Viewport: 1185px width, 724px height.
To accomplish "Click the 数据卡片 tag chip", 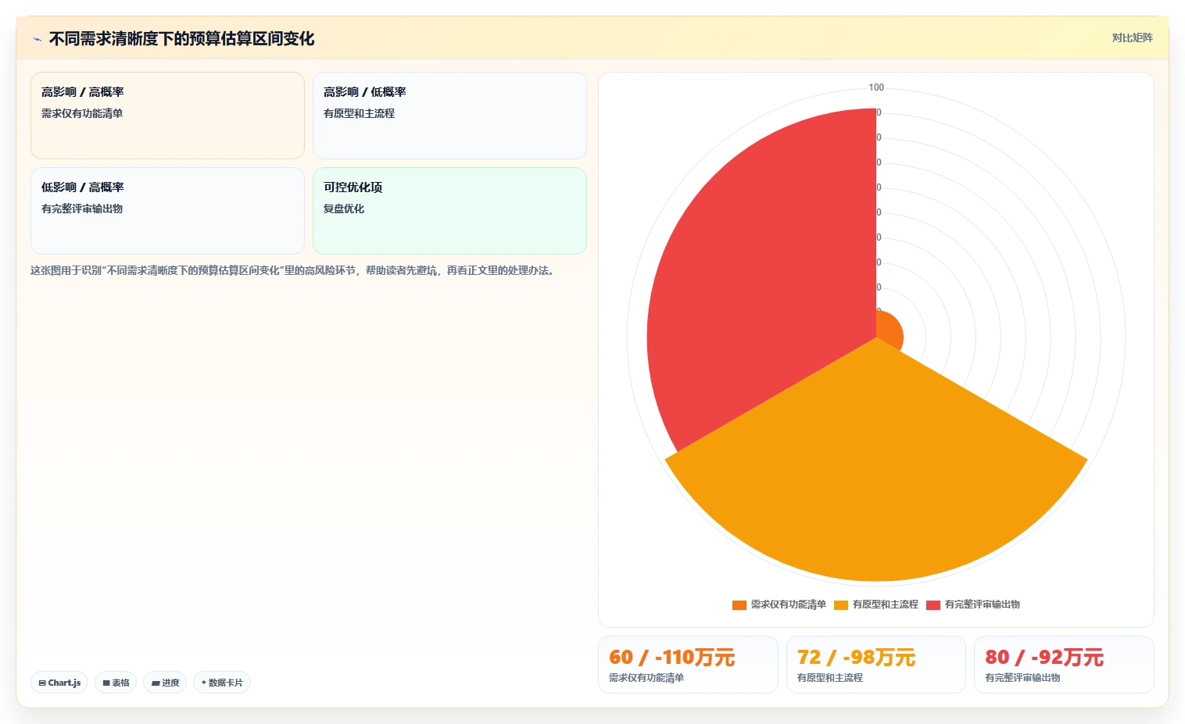I will pos(222,683).
